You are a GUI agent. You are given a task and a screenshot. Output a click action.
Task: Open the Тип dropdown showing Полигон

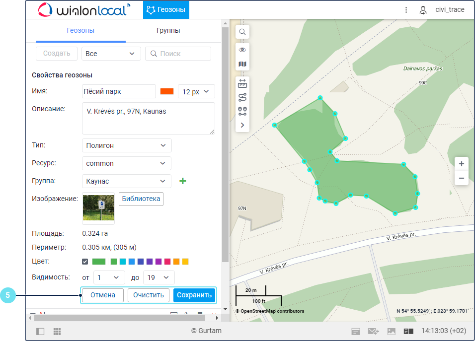coord(127,145)
